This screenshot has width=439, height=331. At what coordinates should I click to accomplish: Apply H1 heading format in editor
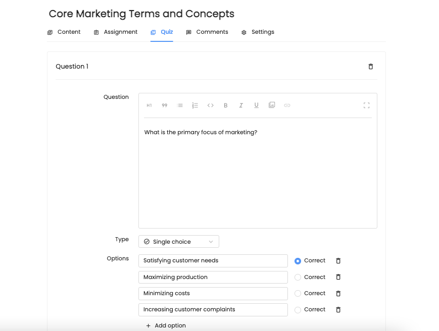(x=149, y=105)
